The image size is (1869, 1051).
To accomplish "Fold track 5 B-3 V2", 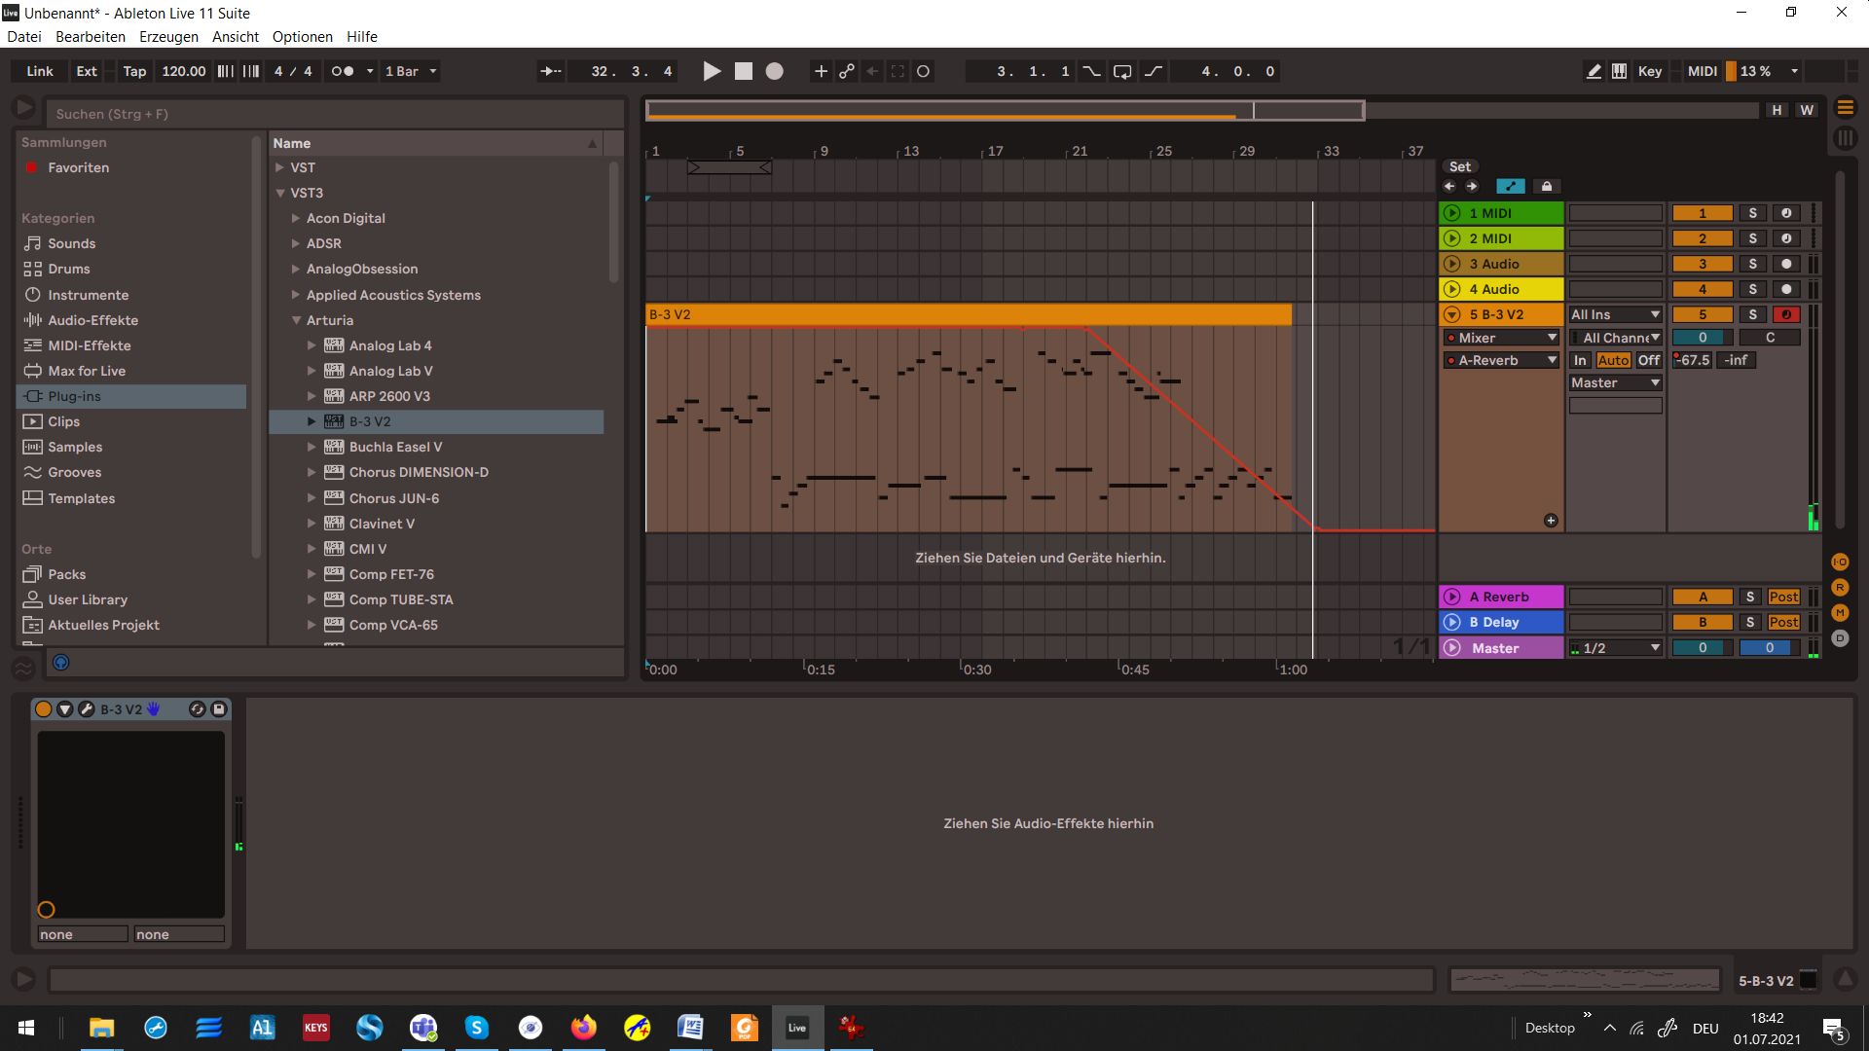I will [1452, 314].
